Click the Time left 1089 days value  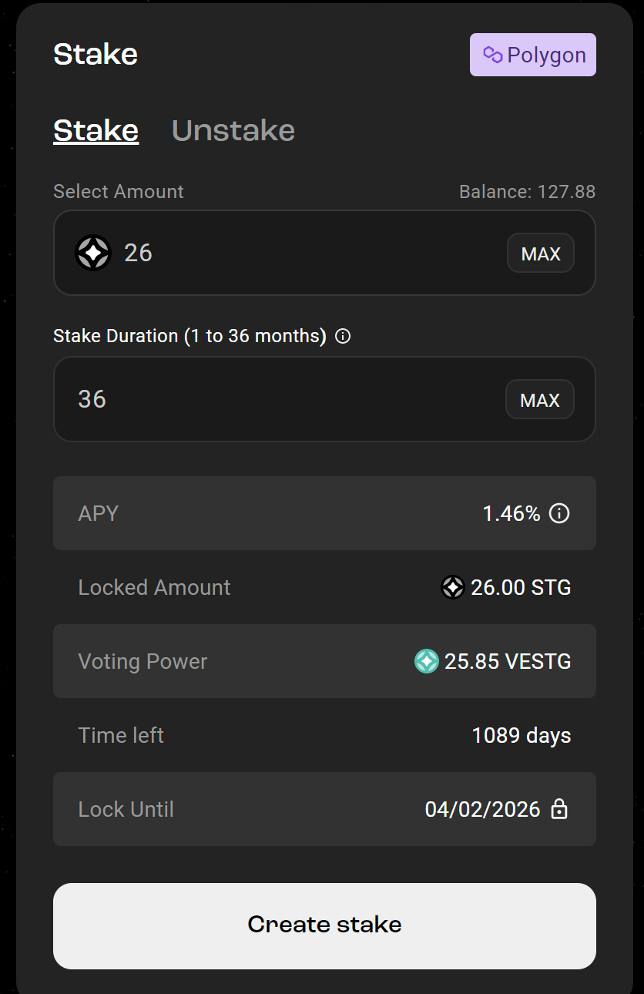coord(522,735)
